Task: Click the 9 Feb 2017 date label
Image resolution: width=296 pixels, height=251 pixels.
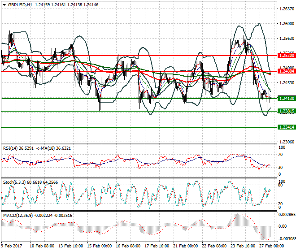Action: 13,246
